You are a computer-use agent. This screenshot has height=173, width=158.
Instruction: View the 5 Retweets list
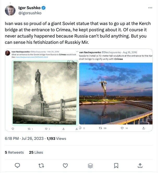[14, 152]
